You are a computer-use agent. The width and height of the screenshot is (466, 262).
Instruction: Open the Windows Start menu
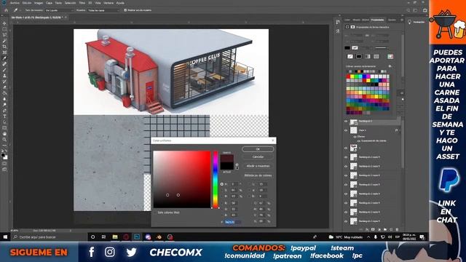[5, 237]
